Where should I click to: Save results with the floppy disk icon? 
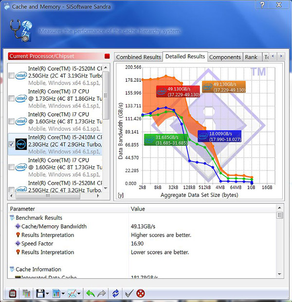pyautogui.click(x=40, y=294)
